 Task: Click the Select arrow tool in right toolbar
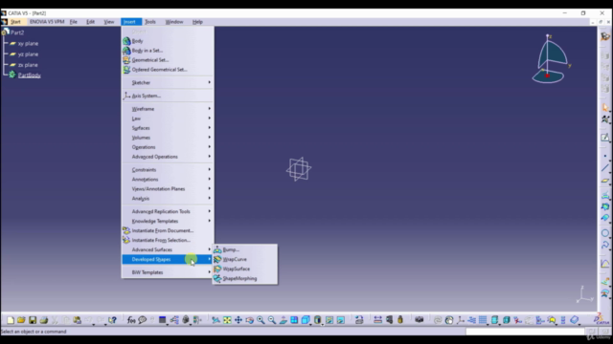(605, 108)
